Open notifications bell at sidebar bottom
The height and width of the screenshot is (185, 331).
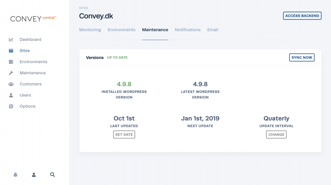click(x=16, y=175)
